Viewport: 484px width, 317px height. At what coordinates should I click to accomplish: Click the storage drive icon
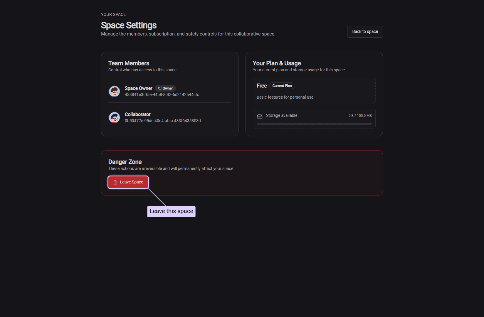260,116
